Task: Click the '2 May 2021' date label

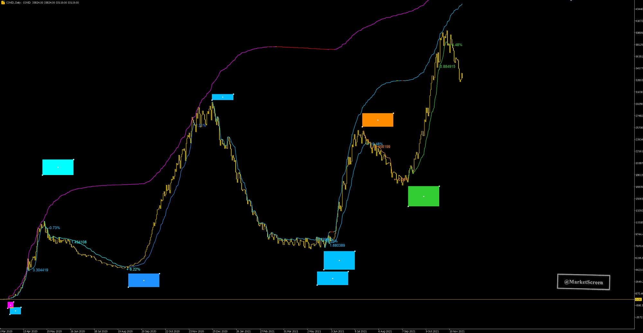Action: 314,331
